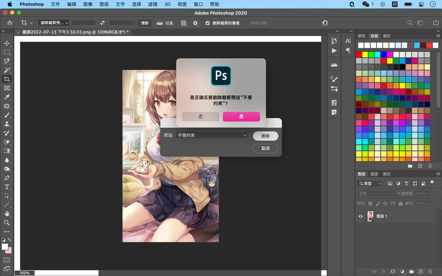Switch to the 属性 tab
Screen dimensions: 442x276
pyautogui.click(x=387, y=36)
